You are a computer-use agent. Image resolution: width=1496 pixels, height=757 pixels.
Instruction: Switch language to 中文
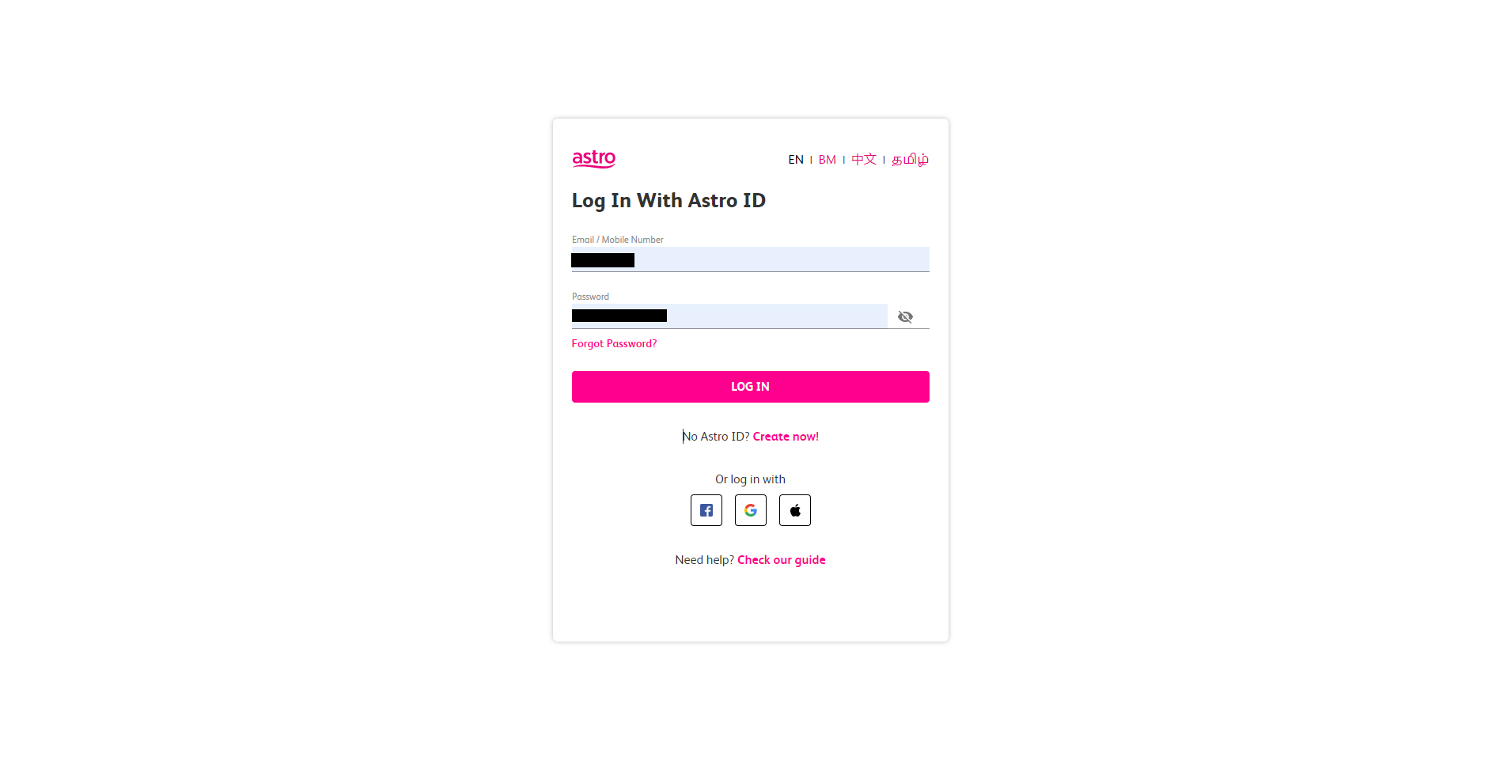(x=864, y=159)
